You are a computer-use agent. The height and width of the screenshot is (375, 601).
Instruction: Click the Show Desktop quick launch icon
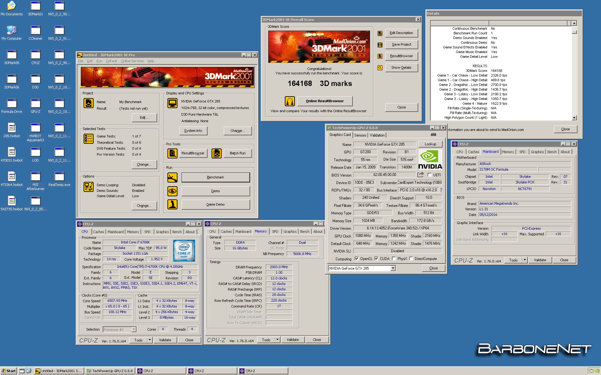point(22,371)
